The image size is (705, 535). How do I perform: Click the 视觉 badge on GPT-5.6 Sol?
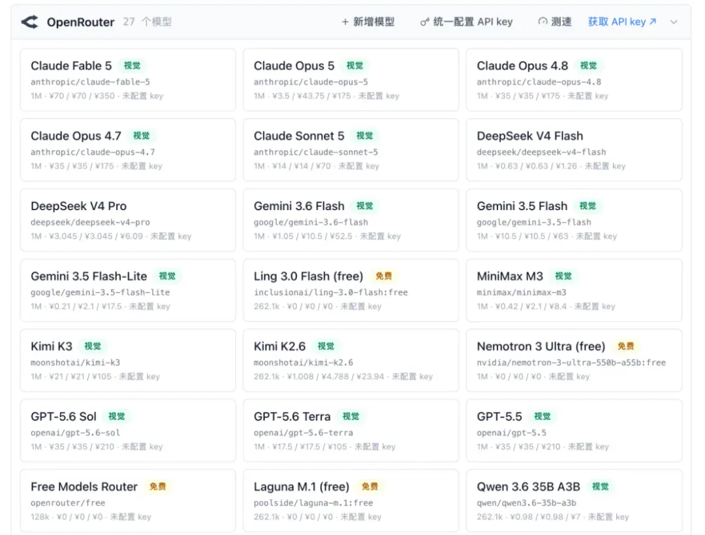tap(116, 416)
